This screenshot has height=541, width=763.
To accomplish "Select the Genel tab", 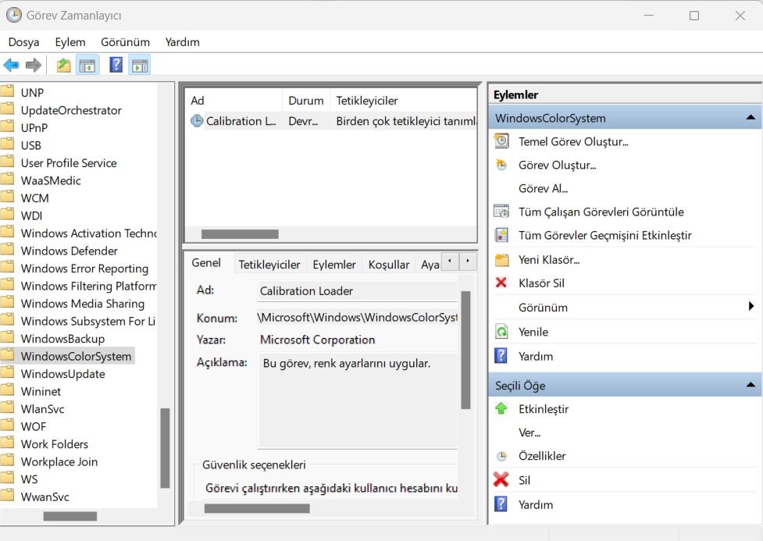I will pos(206,263).
